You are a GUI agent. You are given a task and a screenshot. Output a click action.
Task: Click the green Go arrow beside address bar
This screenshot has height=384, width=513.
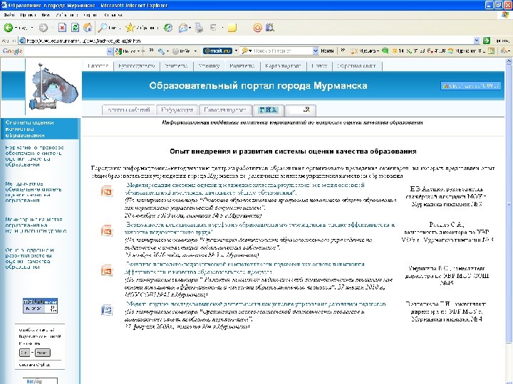487,41
